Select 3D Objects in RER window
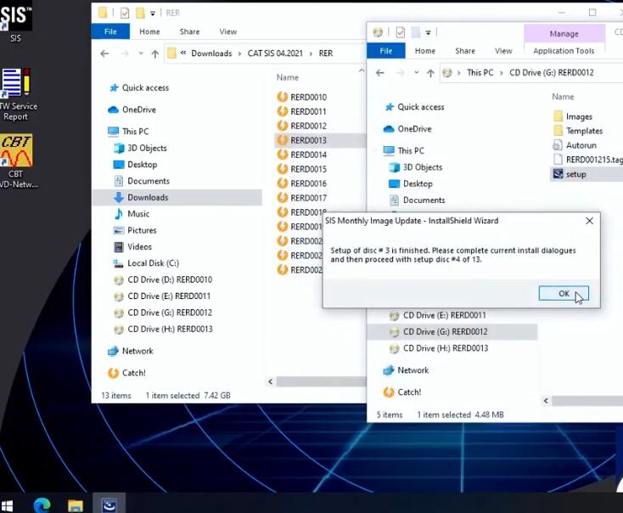Image resolution: width=623 pixels, height=513 pixels. point(147,148)
